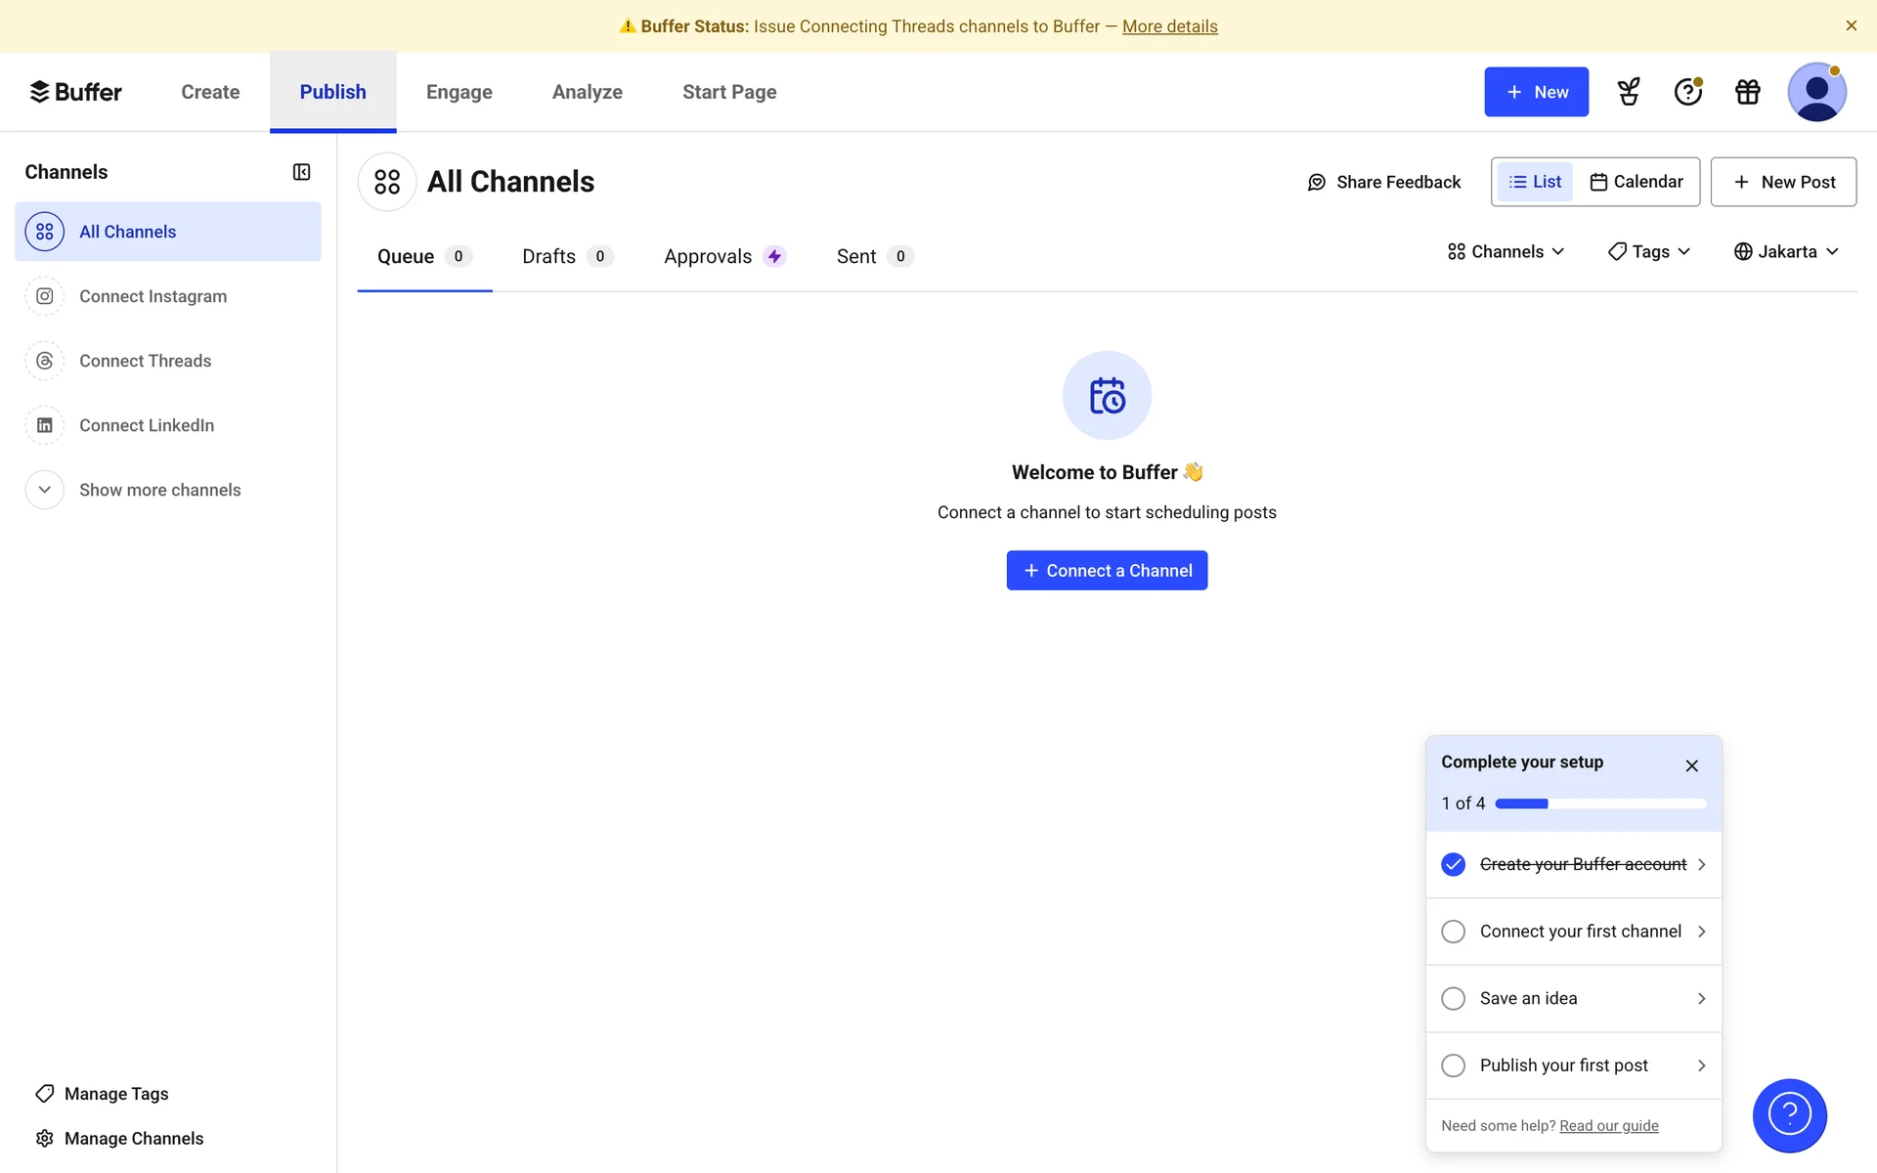Open the Analyze menu tab
The height and width of the screenshot is (1173, 1877).
587,92
